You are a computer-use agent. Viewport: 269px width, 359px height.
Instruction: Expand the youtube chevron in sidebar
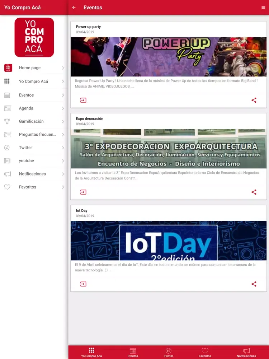coord(63,161)
